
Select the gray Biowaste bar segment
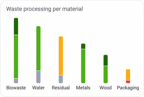click(16, 81)
